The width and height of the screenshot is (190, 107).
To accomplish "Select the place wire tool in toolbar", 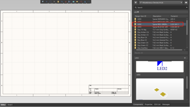I will pyautogui.click(x=62, y=2).
